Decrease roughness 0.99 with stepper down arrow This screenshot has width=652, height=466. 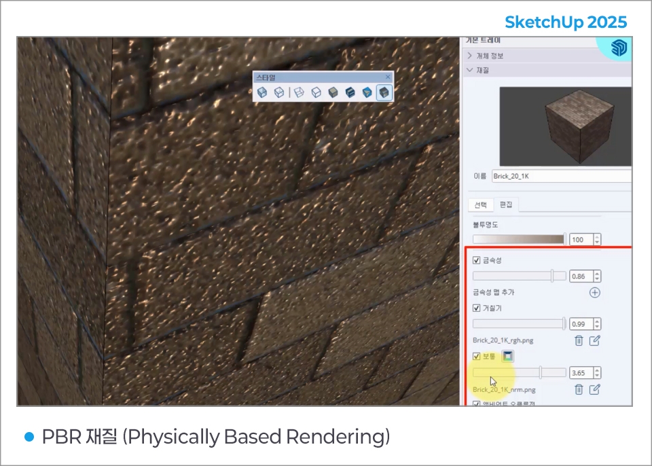pyautogui.click(x=598, y=327)
